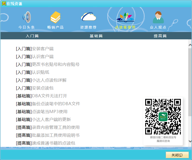Viewport: 192px width, 160px height.
Task: Select the 资源推荐 cloud icon
Action: coord(88,17)
